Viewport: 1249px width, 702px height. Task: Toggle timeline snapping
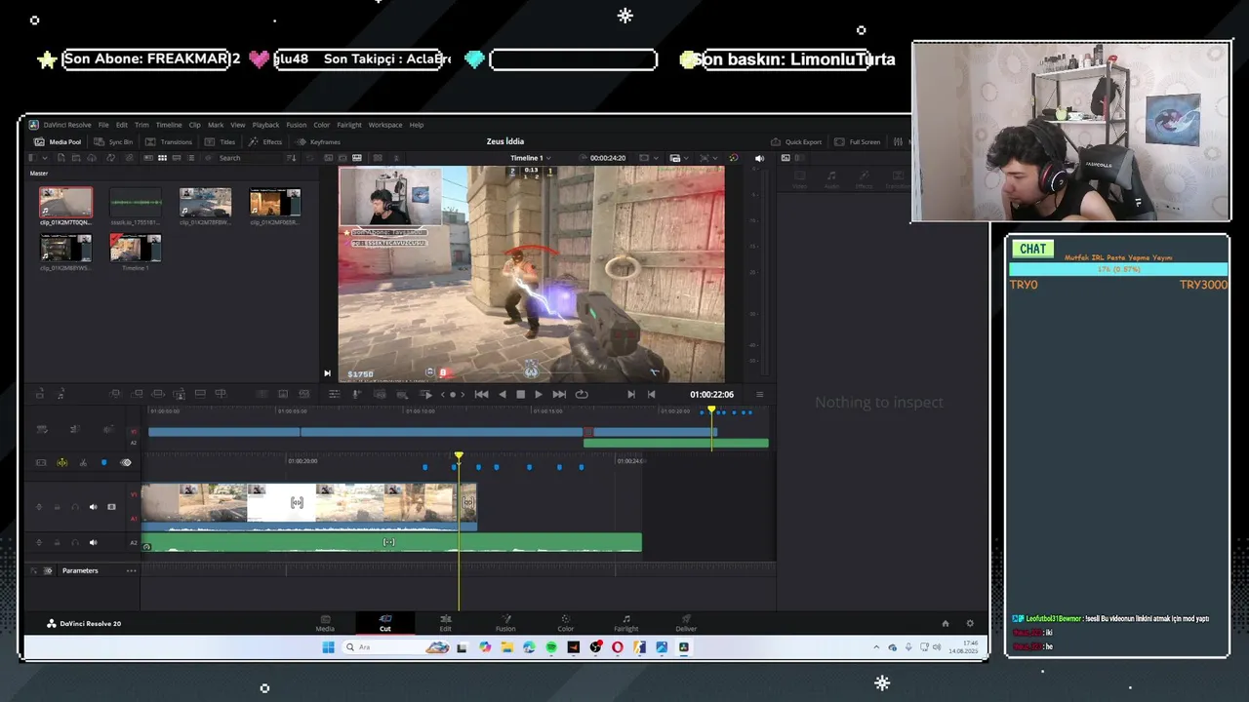point(62,462)
